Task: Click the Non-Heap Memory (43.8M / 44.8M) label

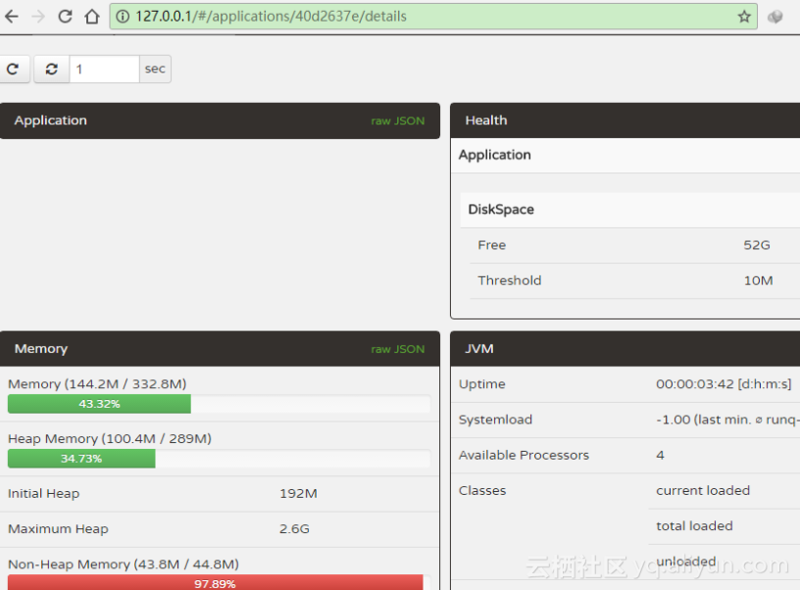Action: point(124,565)
